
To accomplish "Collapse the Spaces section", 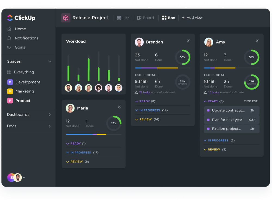I will coord(50,61).
